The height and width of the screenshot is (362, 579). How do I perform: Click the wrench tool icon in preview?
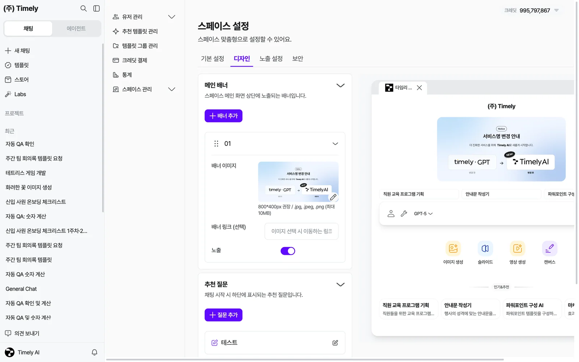tap(404, 214)
